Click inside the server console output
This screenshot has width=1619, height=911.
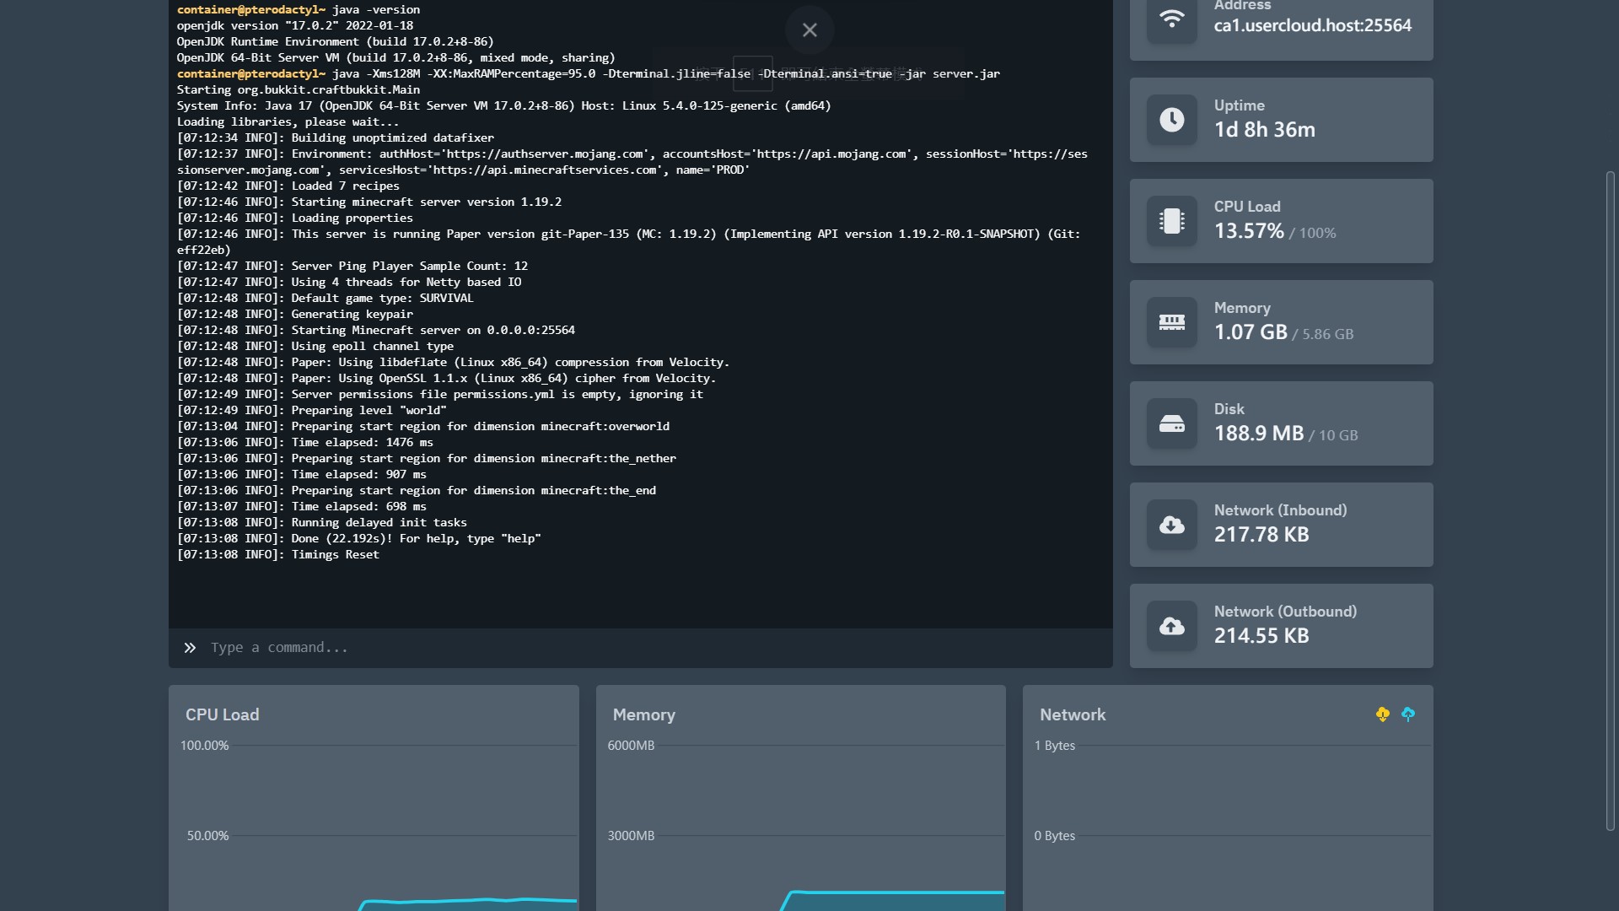click(x=590, y=337)
